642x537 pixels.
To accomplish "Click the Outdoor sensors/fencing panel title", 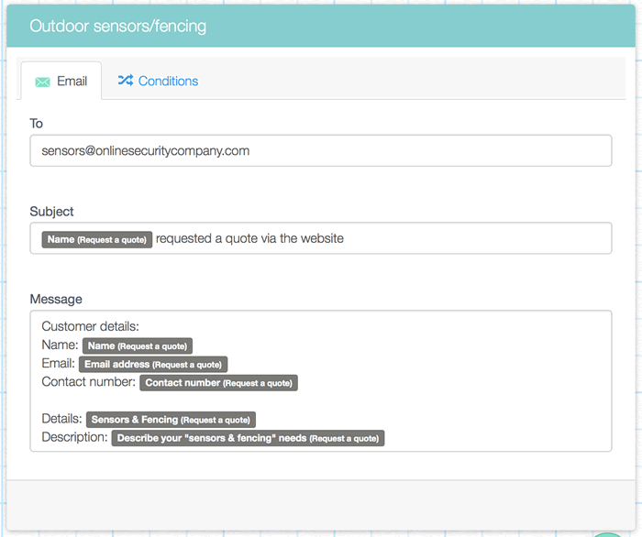I will point(117,26).
